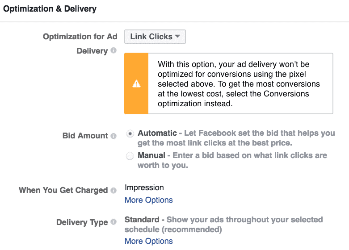The height and width of the screenshot is (250, 349).
Task: Click the Impression charge value text
Action: pyautogui.click(x=144, y=187)
